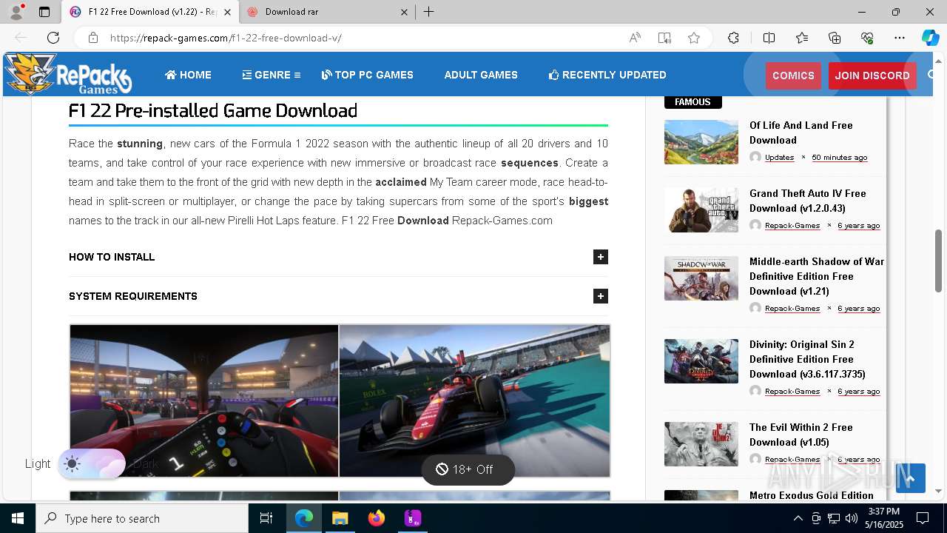Open a new browser tab
The width and height of the screenshot is (947, 533).
(x=429, y=12)
